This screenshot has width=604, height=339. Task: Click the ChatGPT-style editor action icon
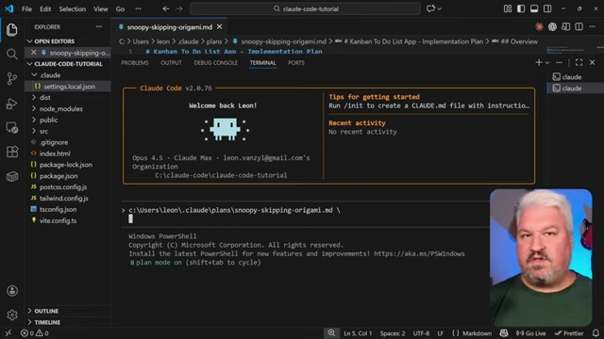coord(552,26)
